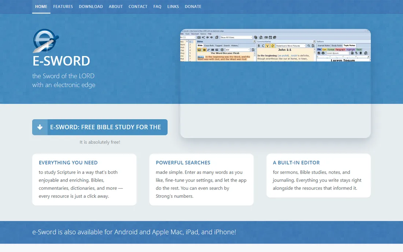Open 'Robertson's Word Pictures' dropdown in preview

291,46
